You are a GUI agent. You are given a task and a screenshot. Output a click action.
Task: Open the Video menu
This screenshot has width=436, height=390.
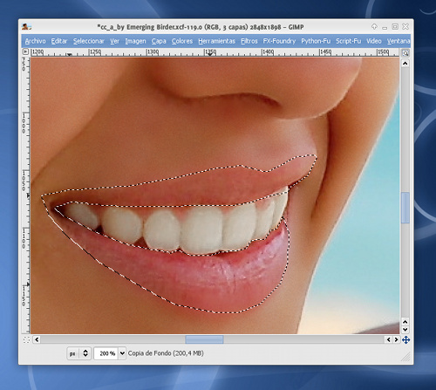click(x=374, y=41)
